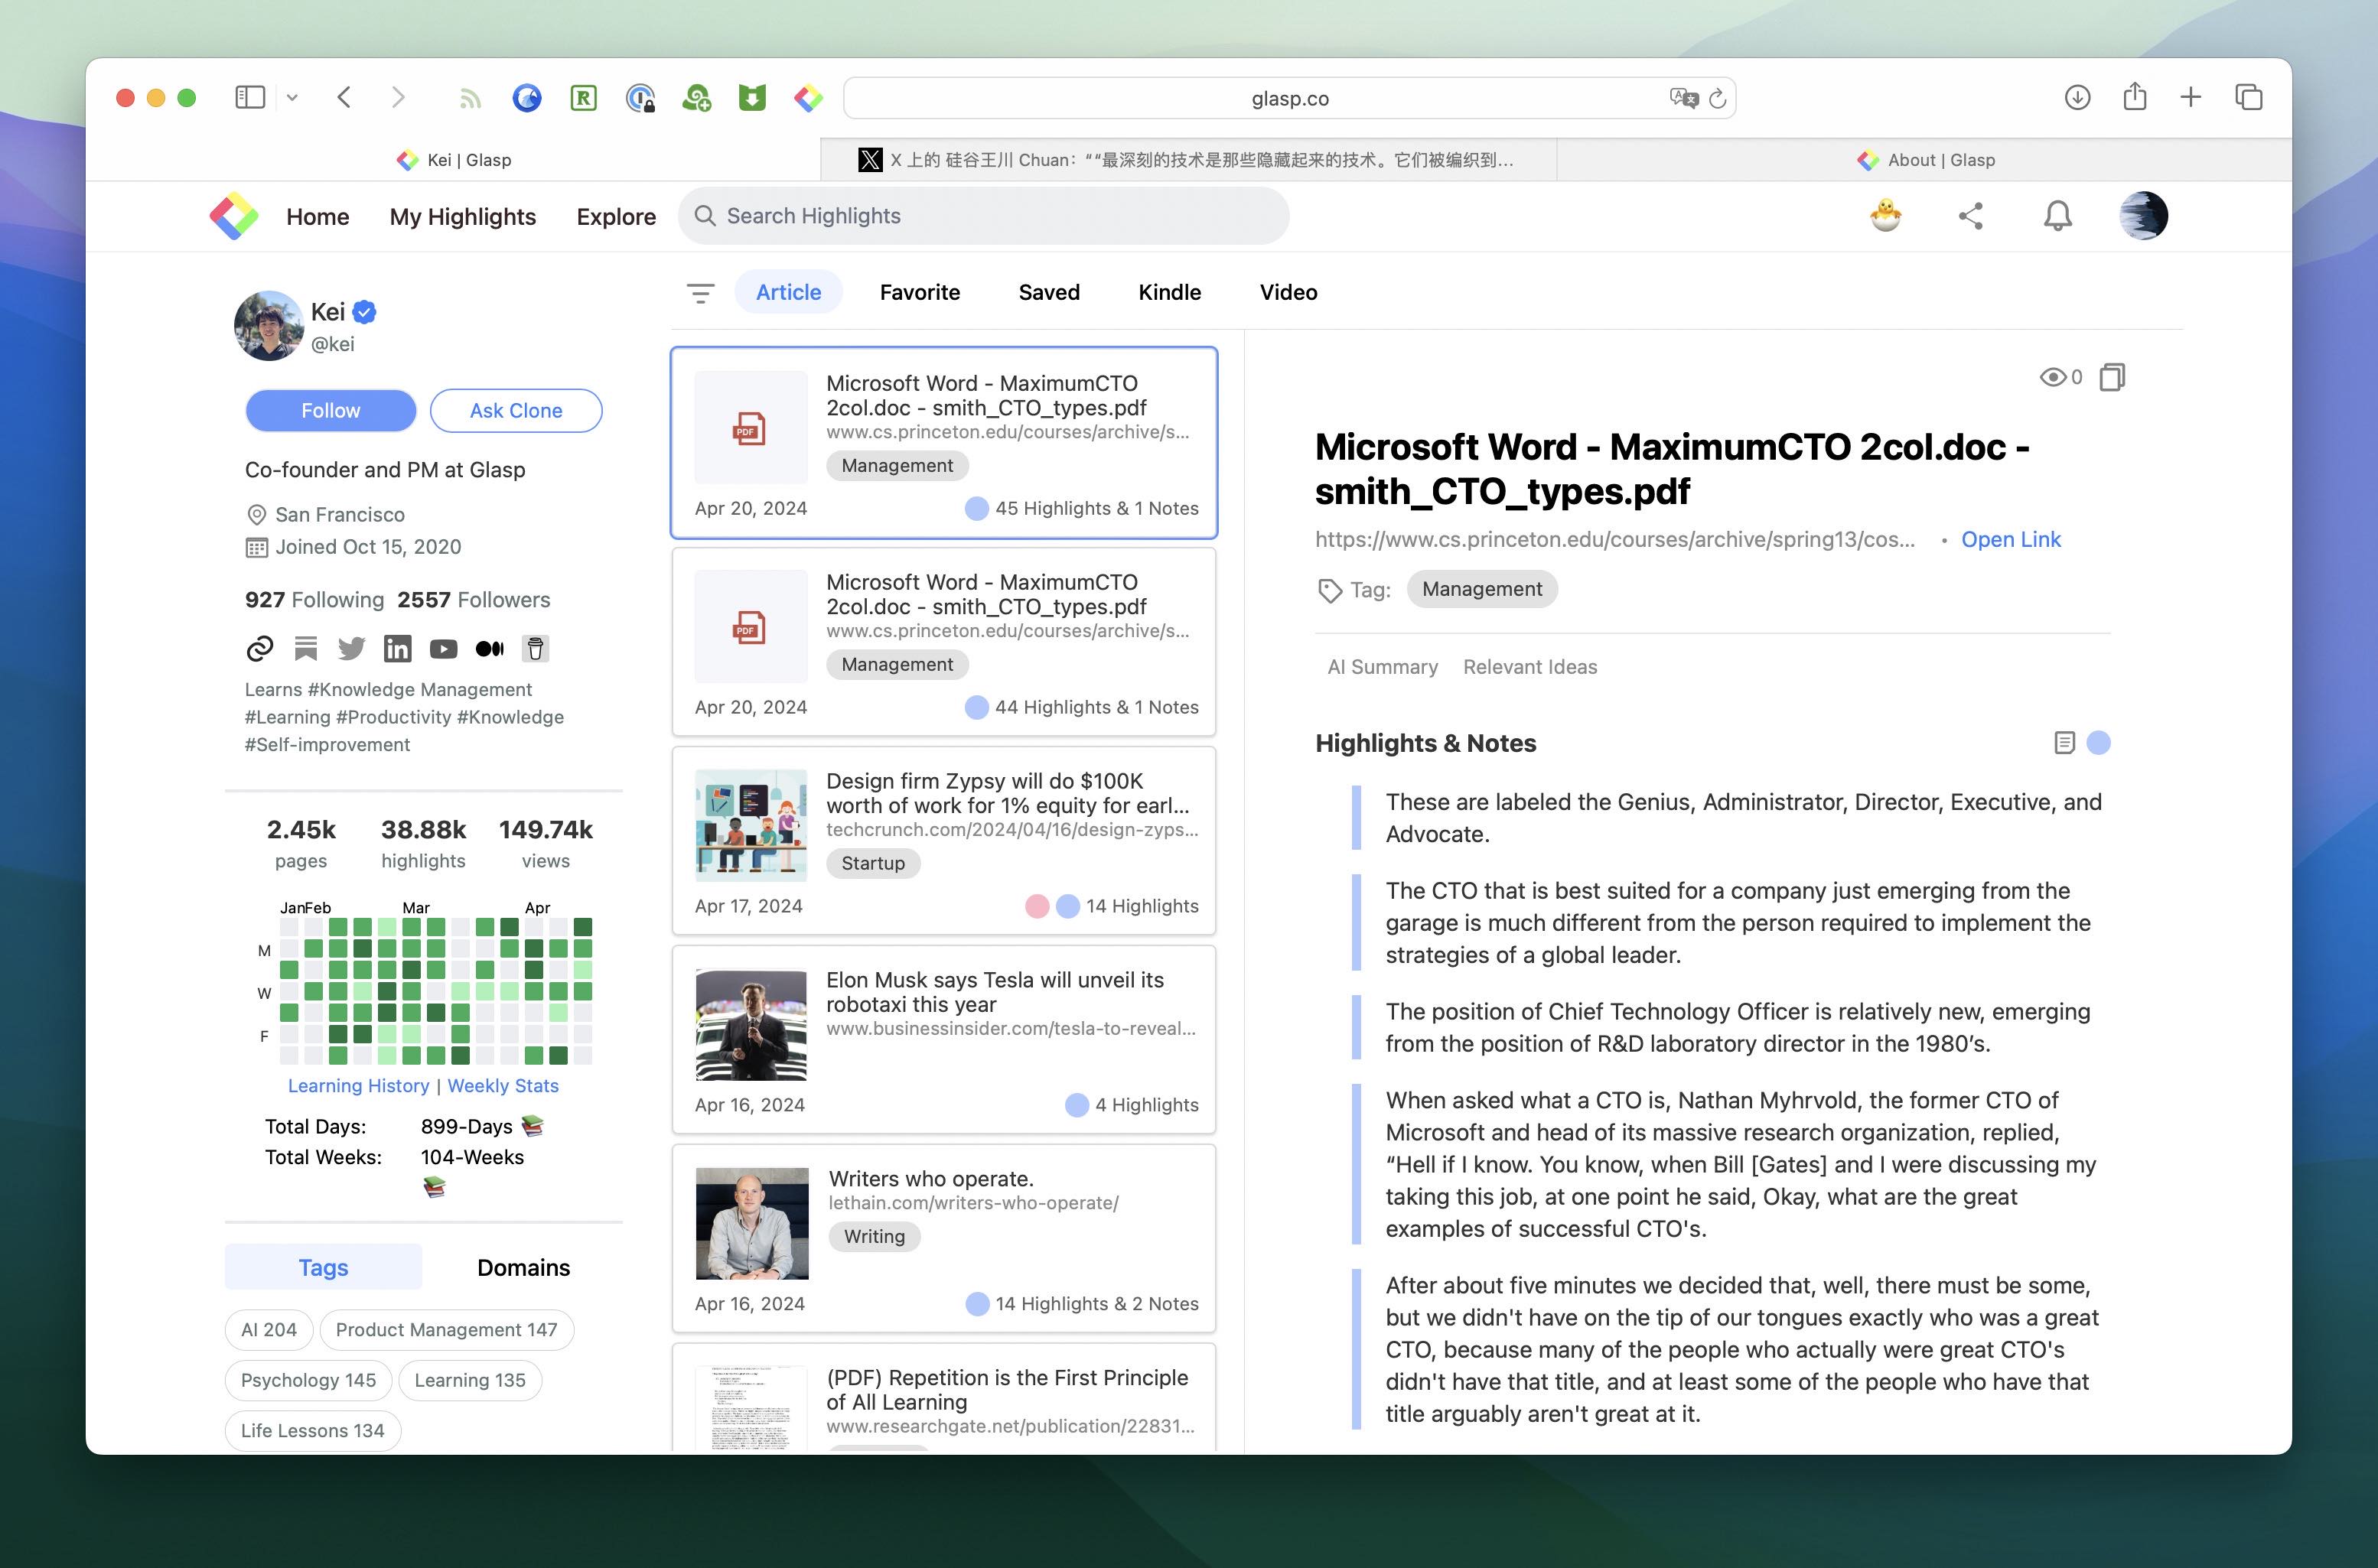Toggle the notes view icon in Highlights & Notes

point(2064,743)
